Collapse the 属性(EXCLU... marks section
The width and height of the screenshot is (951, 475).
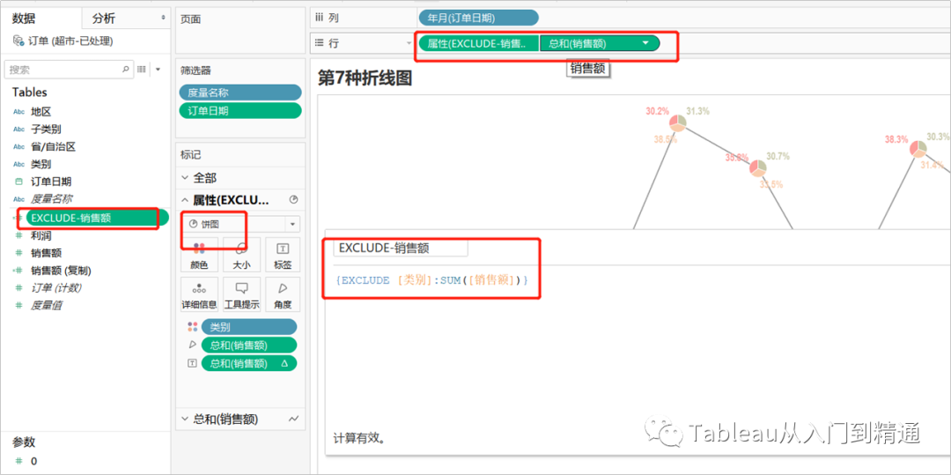click(186, 200)
